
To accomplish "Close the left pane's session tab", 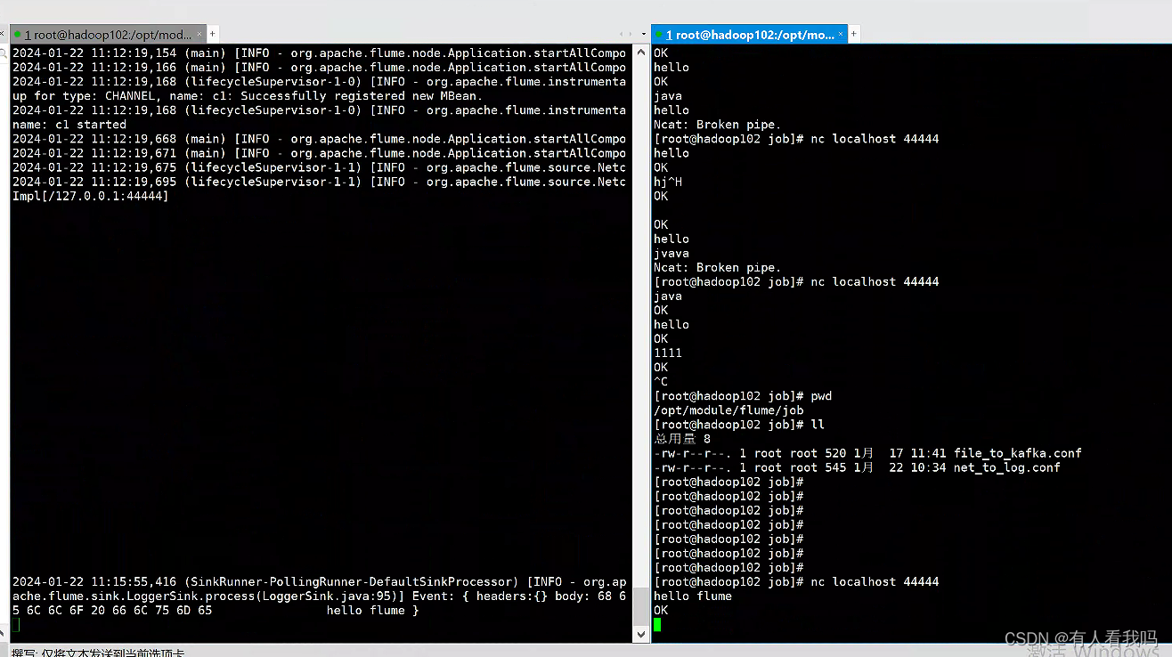I will (199, 35).
